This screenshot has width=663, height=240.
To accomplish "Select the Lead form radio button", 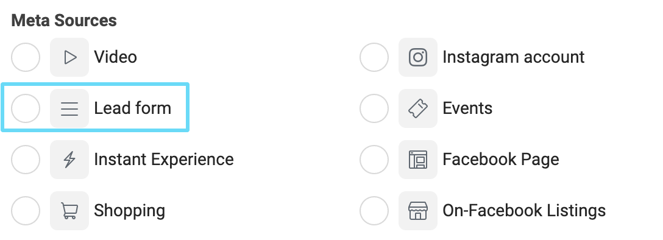I will pyautogui.click(x=26, y=108).
